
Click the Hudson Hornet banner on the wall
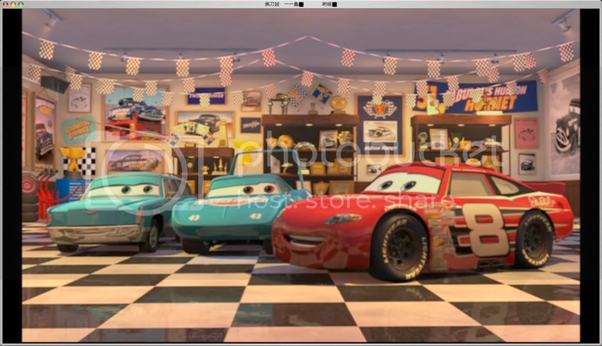tap(478, 97)
